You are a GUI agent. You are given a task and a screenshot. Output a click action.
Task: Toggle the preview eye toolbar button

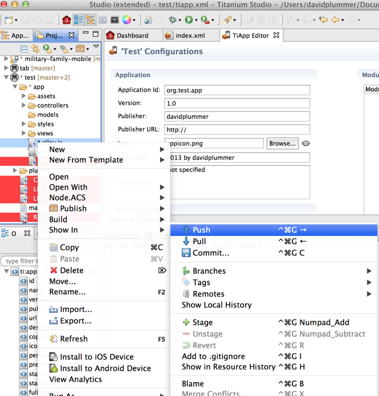coord(103,20)
